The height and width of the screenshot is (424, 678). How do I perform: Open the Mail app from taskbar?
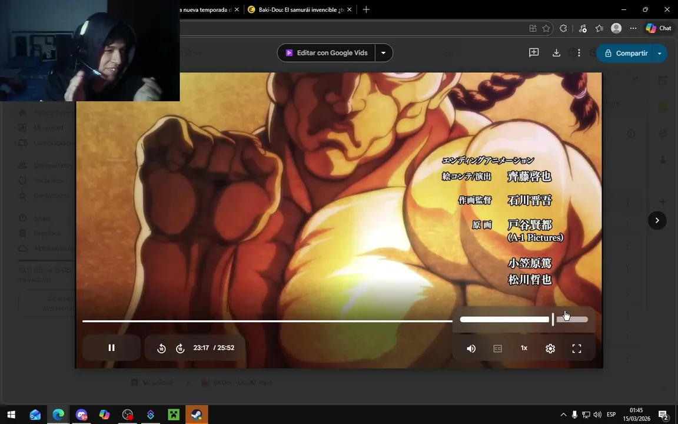coord(35,415)
